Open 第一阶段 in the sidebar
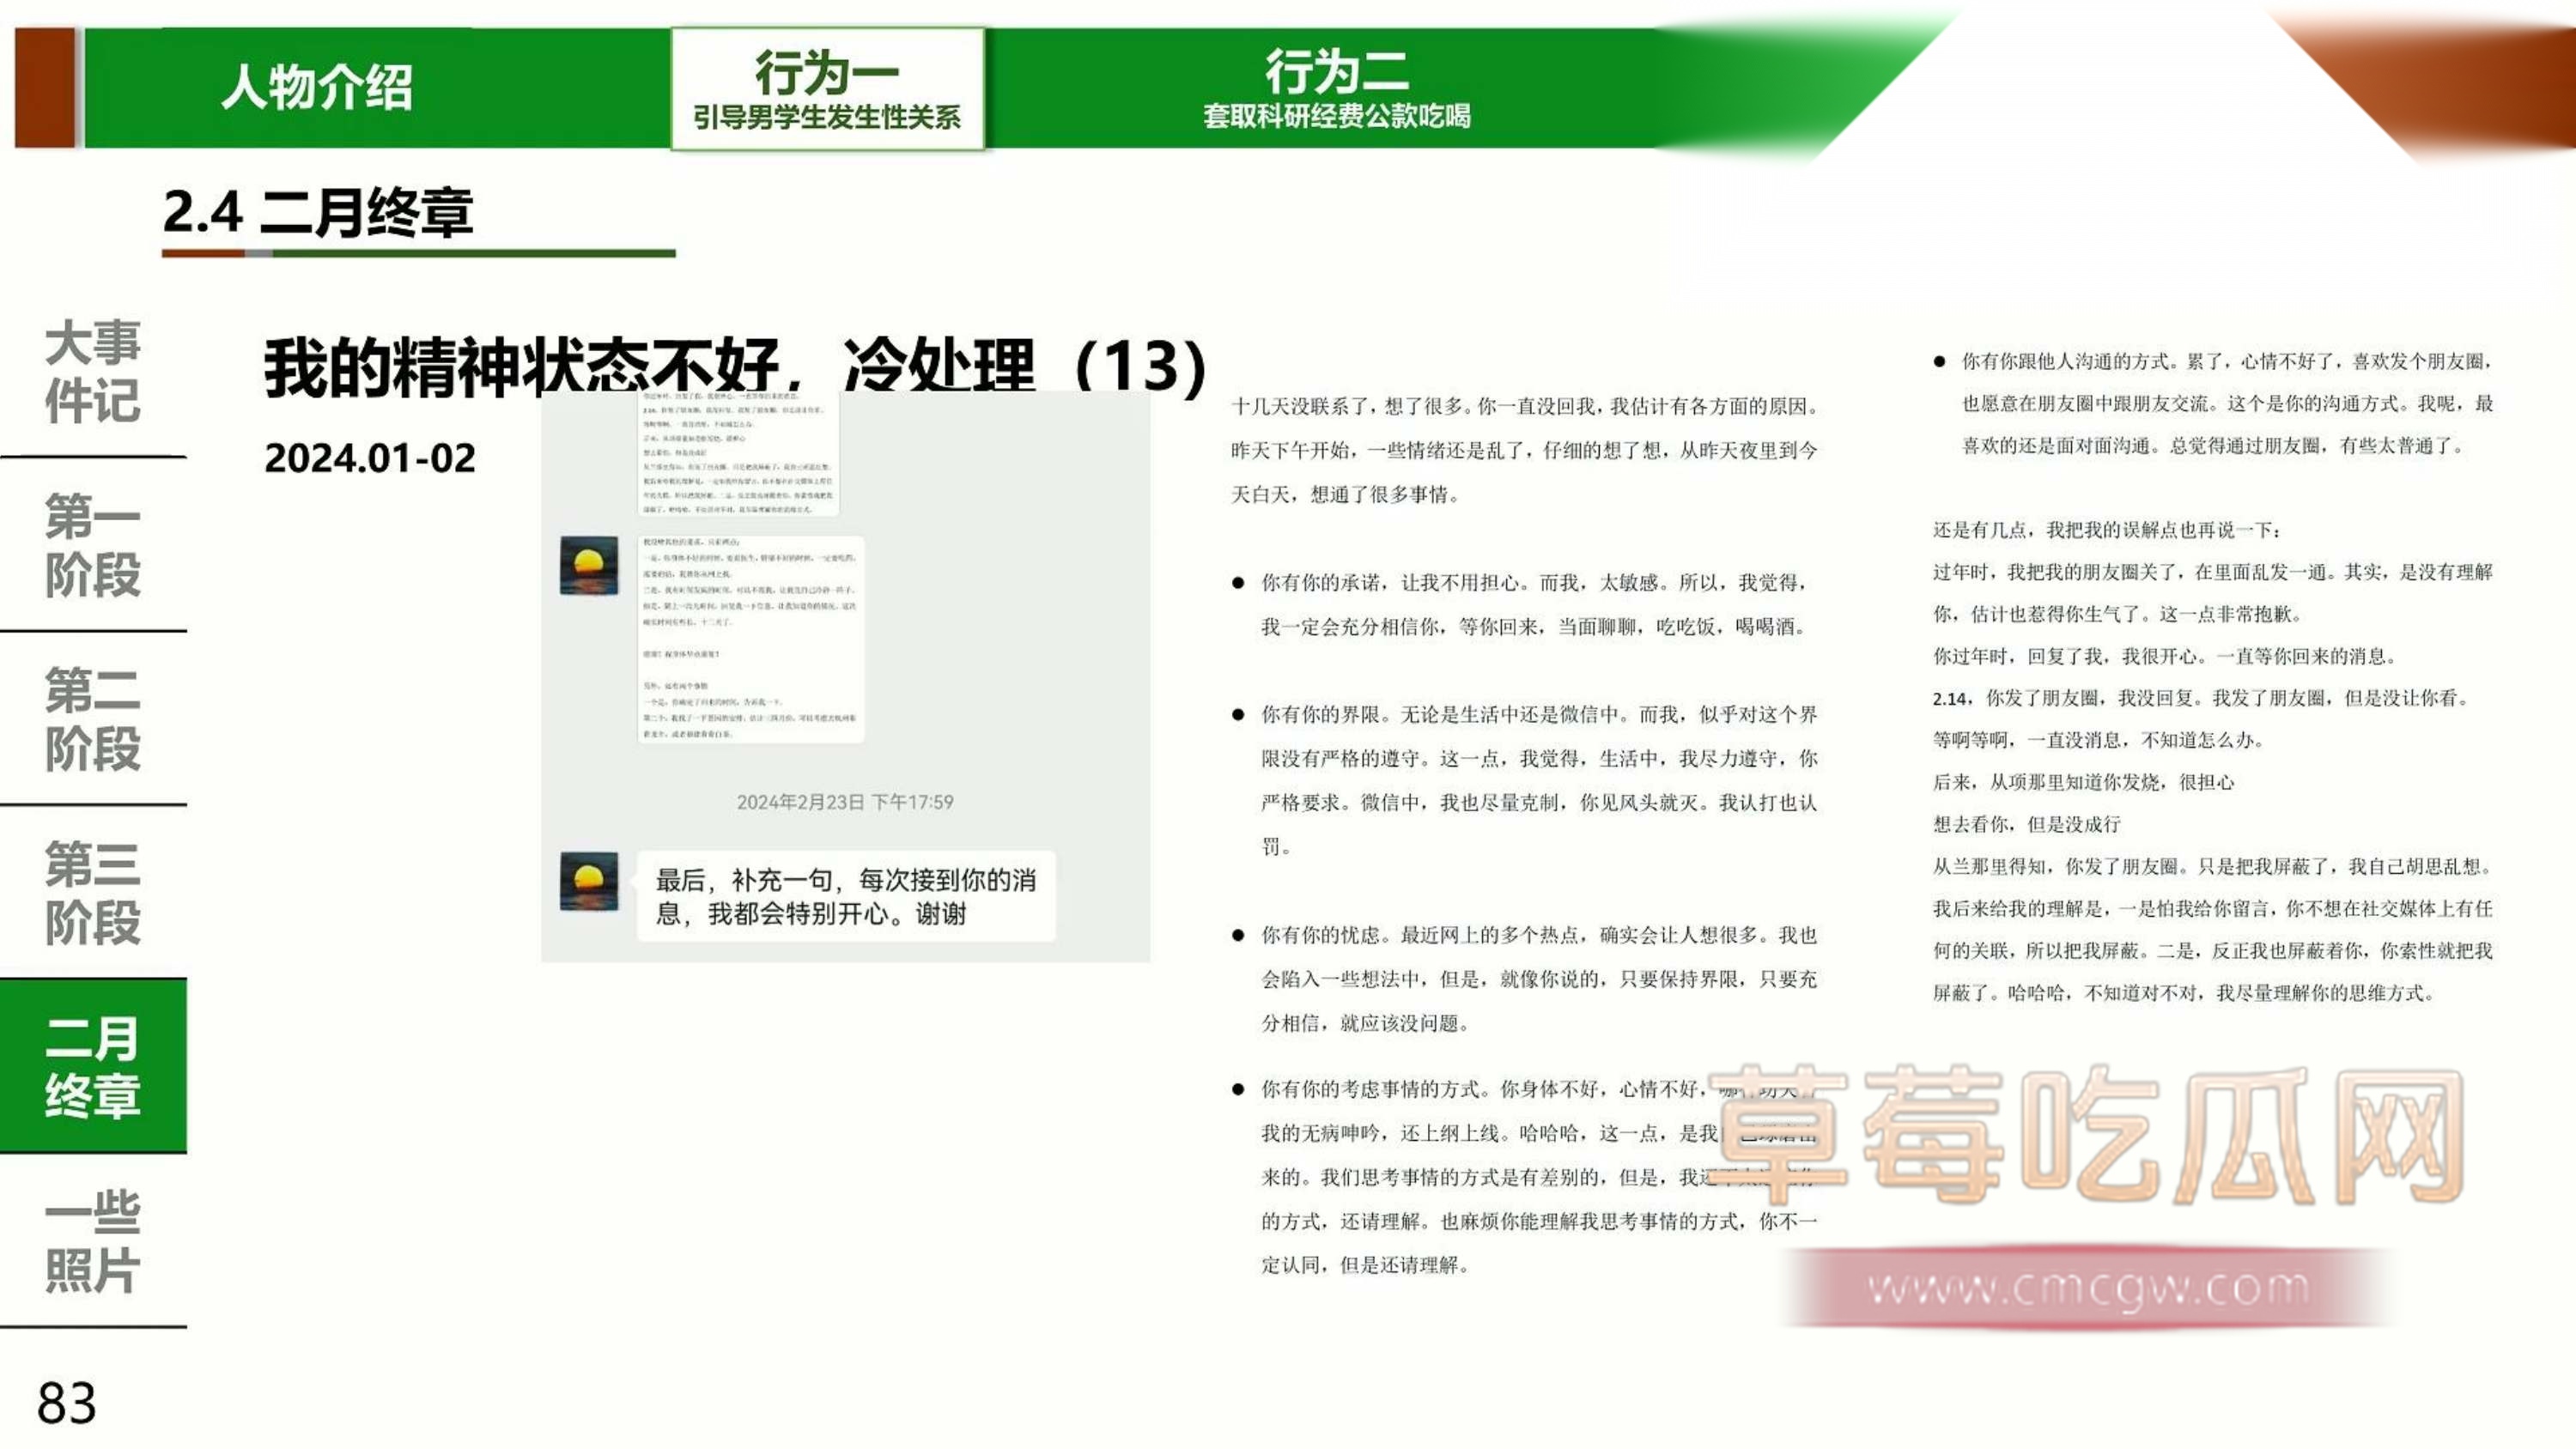 click(92, 545)
